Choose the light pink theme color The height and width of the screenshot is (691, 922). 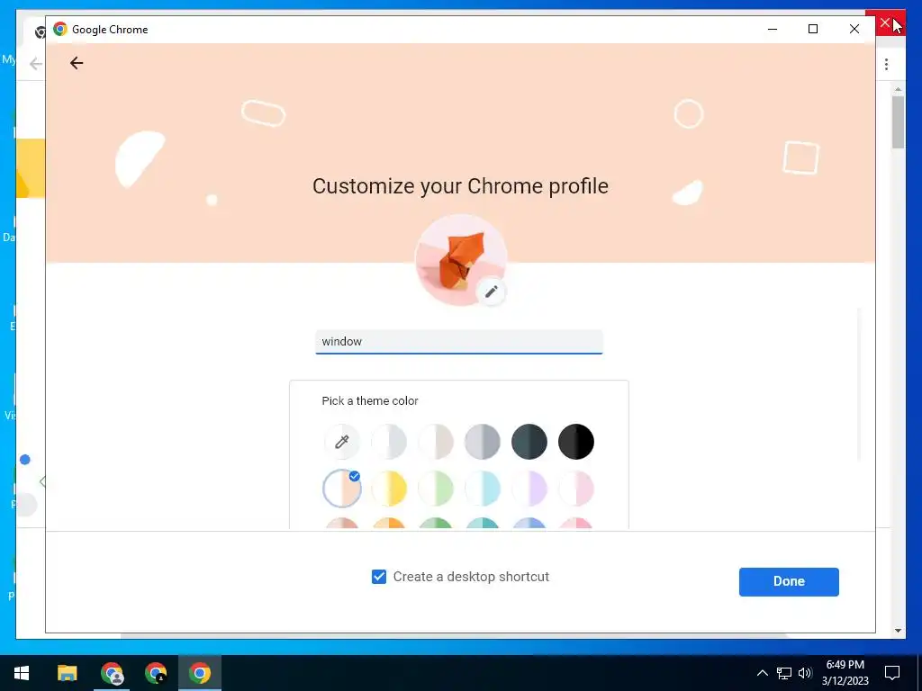[x=576, y=489]
